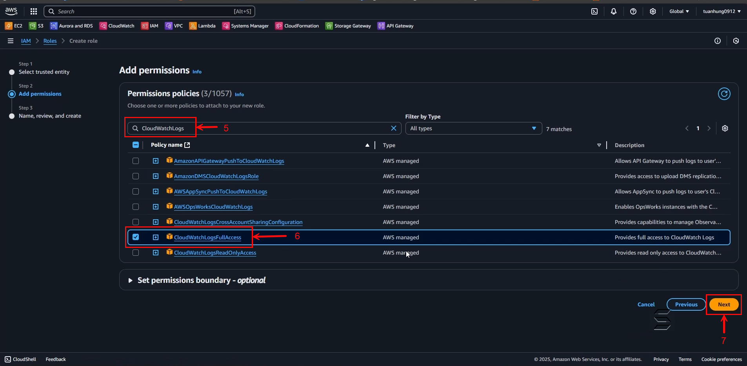Image resolution: width=747 pixels, height=366 pixels.
Task: Focus the top AWS search bar
Action: [x=149, y=11]
